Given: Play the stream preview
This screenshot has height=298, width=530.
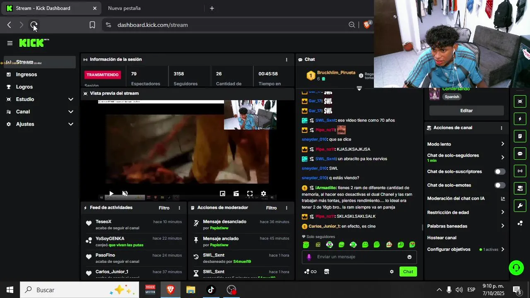Looking at the screenshot, I should tap(111, 193).
